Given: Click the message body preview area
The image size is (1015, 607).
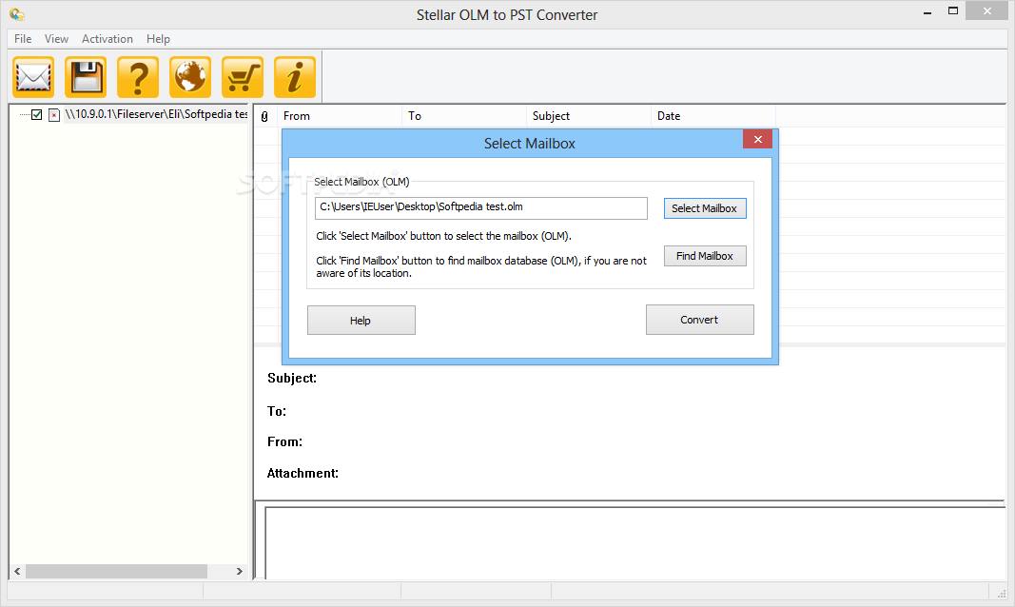Looking at the screenshot, I should click(634, 543).
